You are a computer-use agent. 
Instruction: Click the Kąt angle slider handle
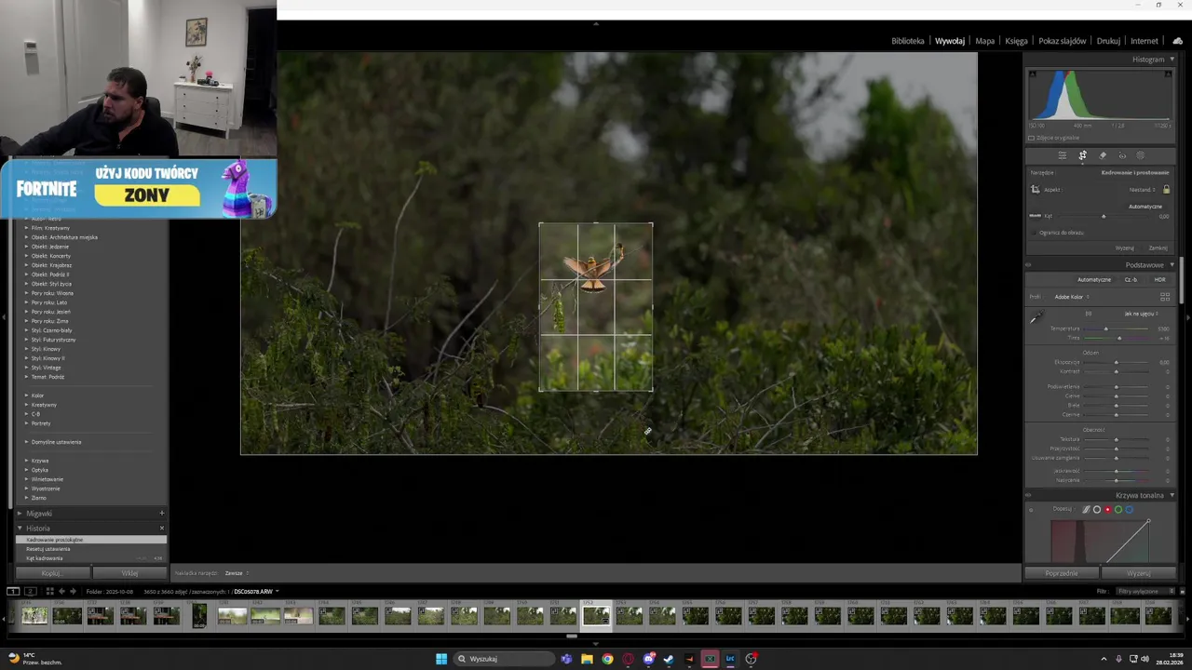1104,216
